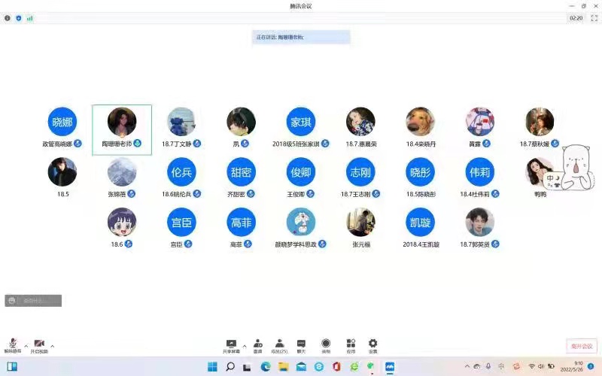The width and height of the screenshot is (602, 376).
Task: Open the Invite (邀请) icon
Action: coord(257,344)
